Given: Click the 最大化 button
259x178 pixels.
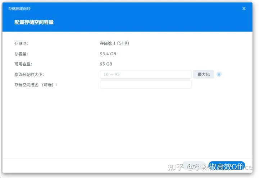Looking at the screenshot, I should [x=204, y=74].
